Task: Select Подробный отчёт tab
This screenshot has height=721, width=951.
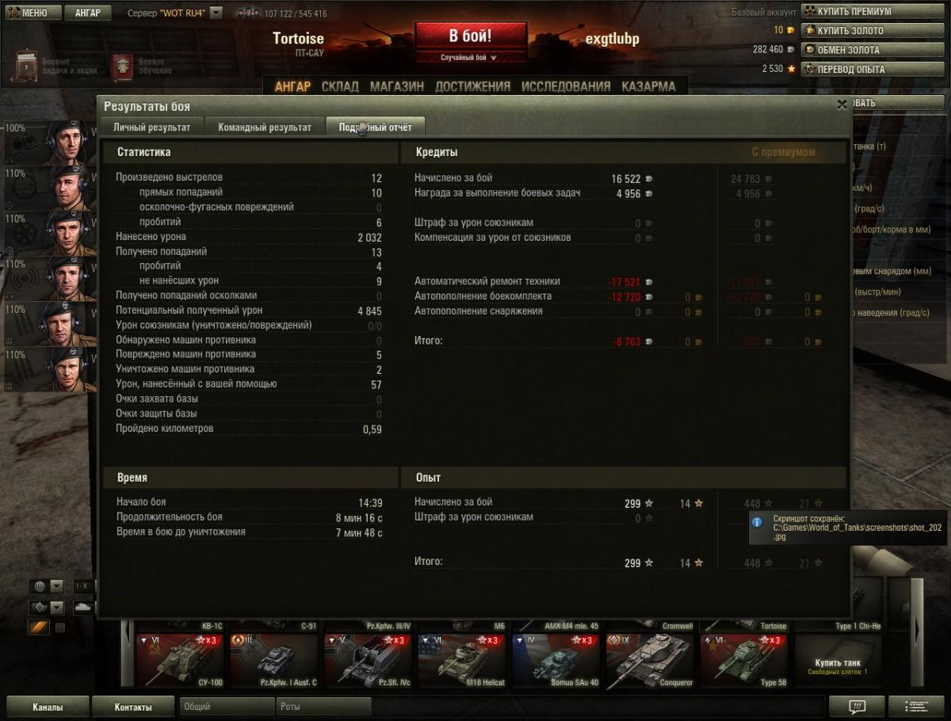Action: pyautogui.click(x=376, y=127)
